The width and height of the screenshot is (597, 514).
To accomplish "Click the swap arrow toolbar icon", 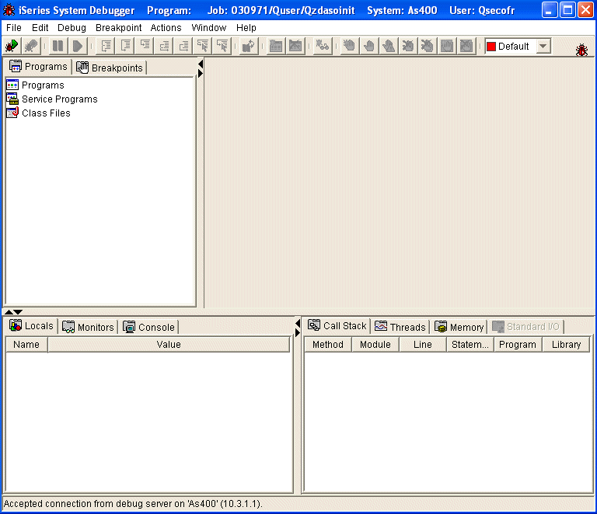I will (x=249, y=47).
